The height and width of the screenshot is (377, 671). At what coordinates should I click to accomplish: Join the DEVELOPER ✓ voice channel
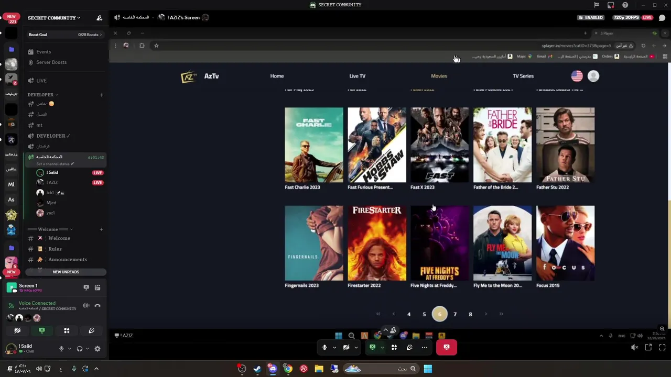[53, 136]
